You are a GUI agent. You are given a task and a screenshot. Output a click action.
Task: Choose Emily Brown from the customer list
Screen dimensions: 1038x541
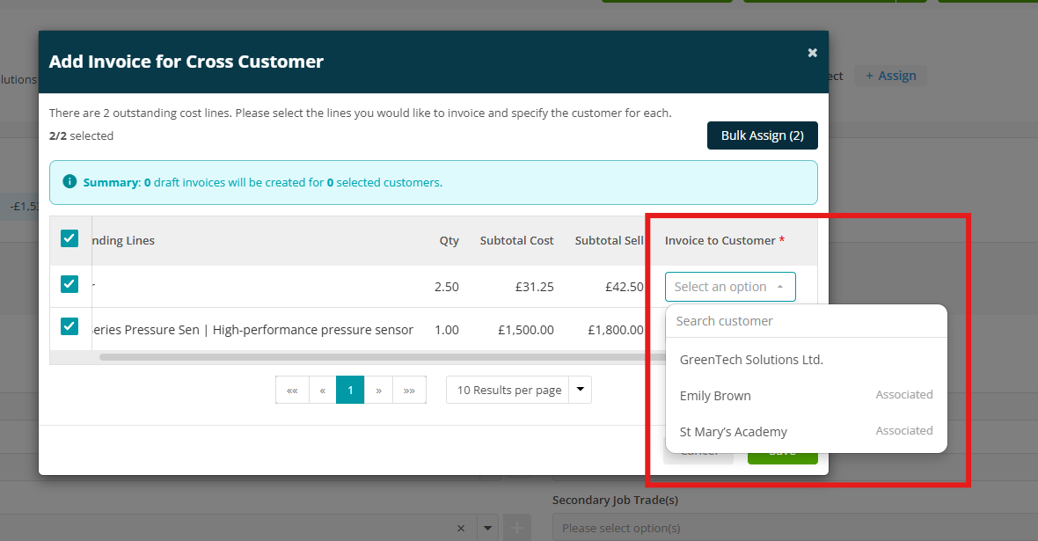807,395
